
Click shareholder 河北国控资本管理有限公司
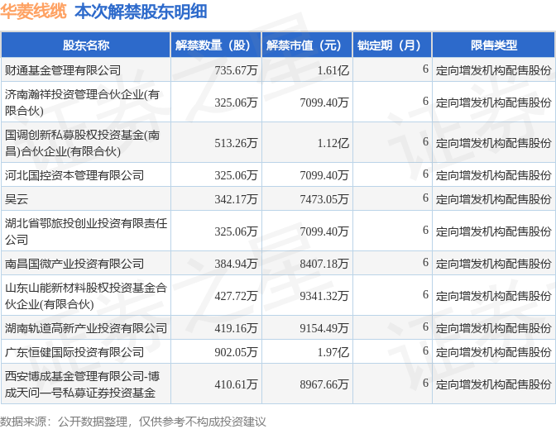(74, 175)
